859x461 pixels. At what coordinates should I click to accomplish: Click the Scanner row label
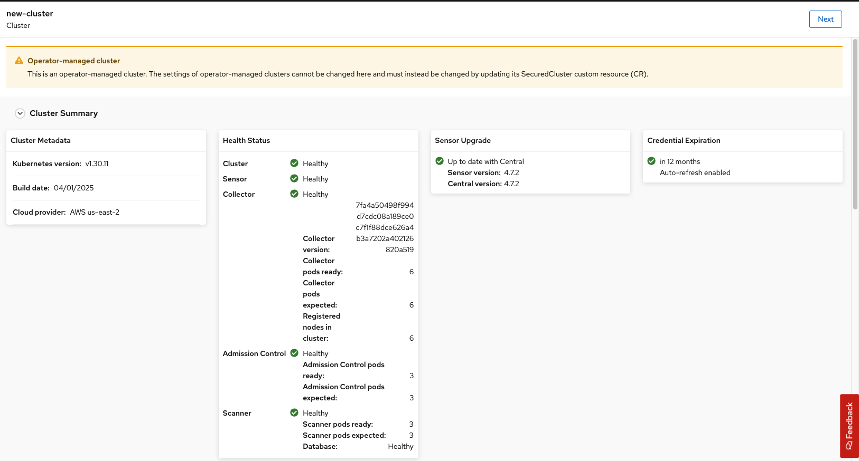point(237,413)
